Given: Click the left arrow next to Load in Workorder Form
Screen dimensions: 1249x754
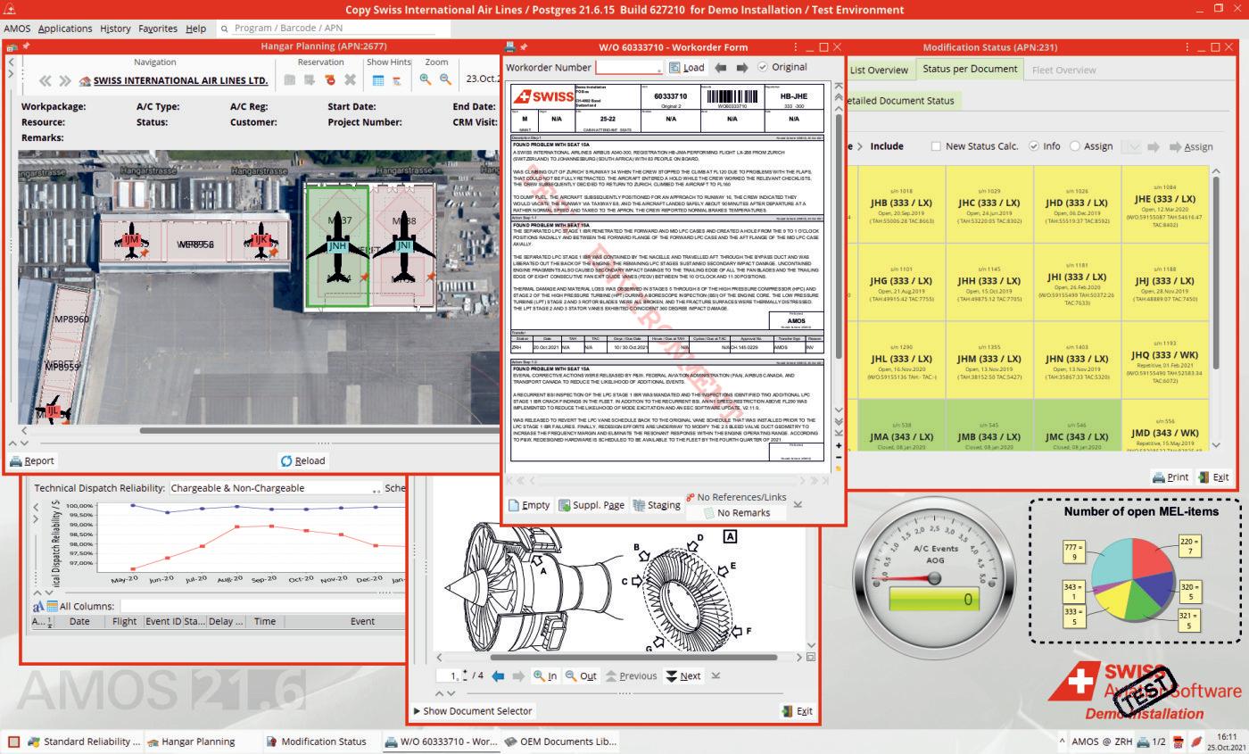Looking at the screenshot, I should pyautogui.click(x=721, y=67).
